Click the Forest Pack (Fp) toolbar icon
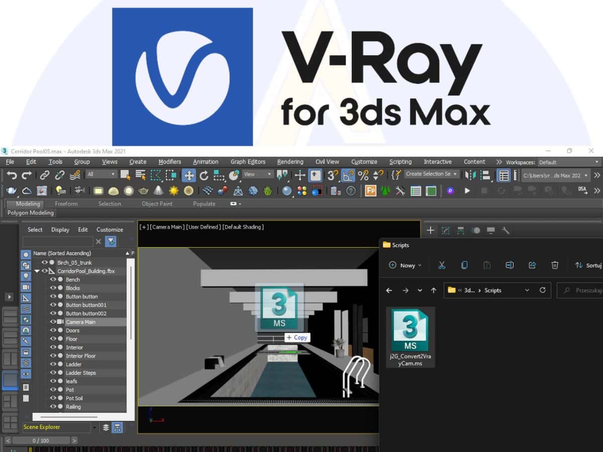This screenshot has height=452, width=603. coord(370,191)
